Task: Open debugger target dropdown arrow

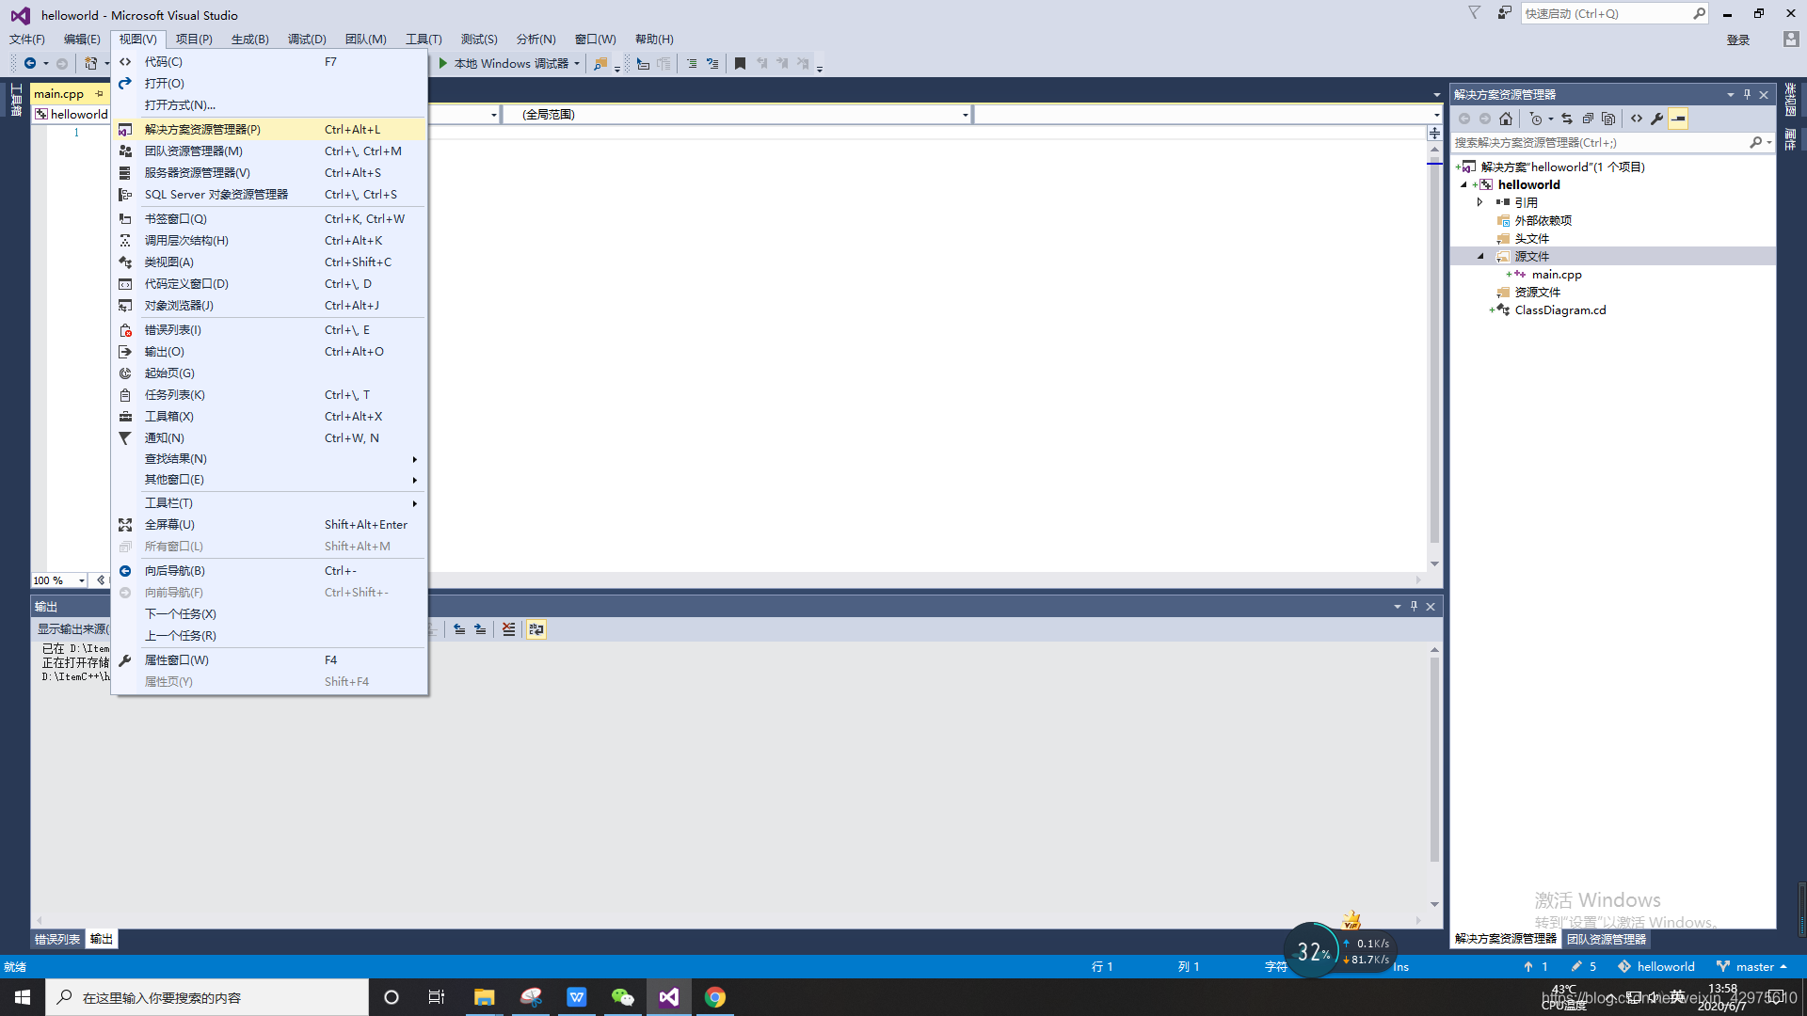Action: pyautogui.click(x=577, y=63)
